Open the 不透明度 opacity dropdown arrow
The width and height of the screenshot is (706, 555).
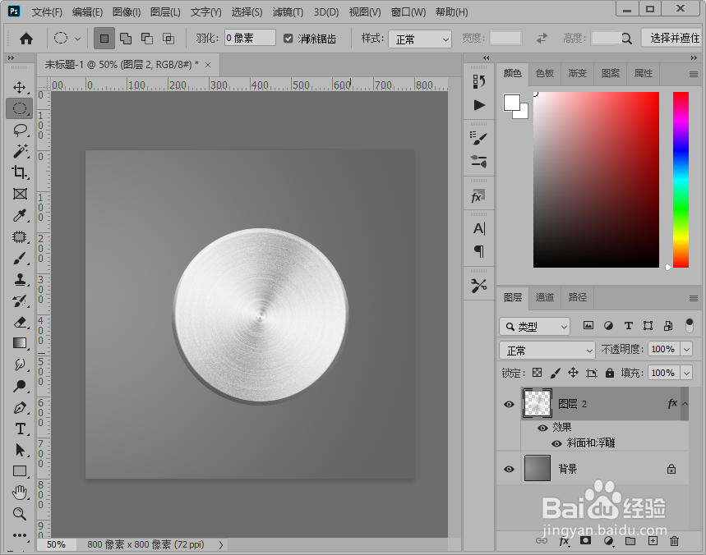click(x=686, y=349)
